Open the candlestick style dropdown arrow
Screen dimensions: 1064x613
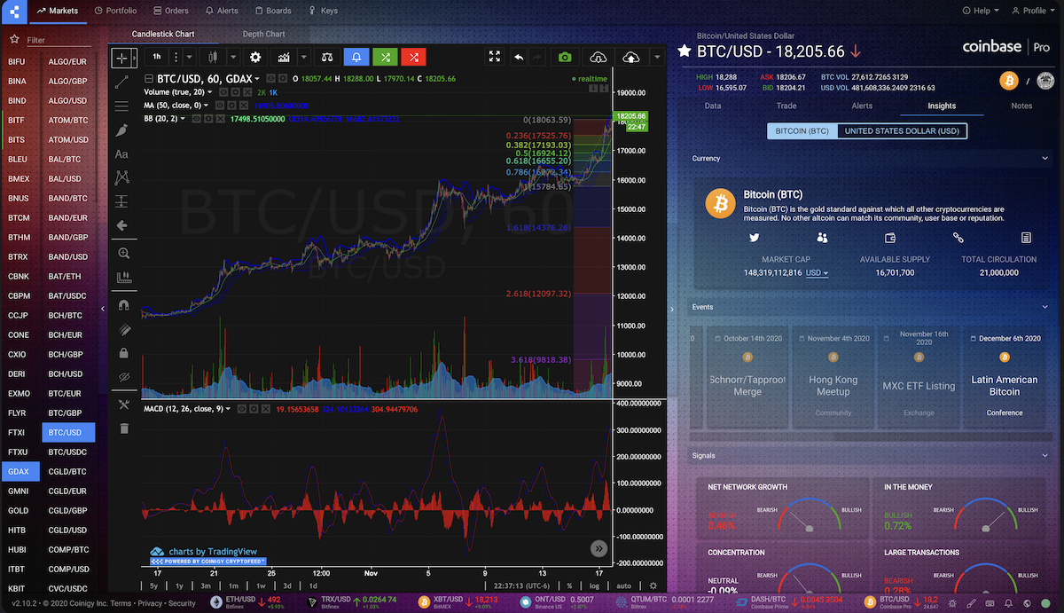coord(233,57)
